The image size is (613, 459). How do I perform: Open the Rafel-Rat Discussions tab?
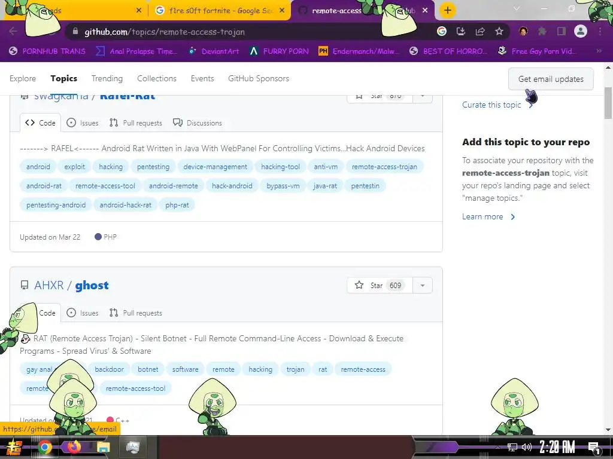click(x=198, y=123)
